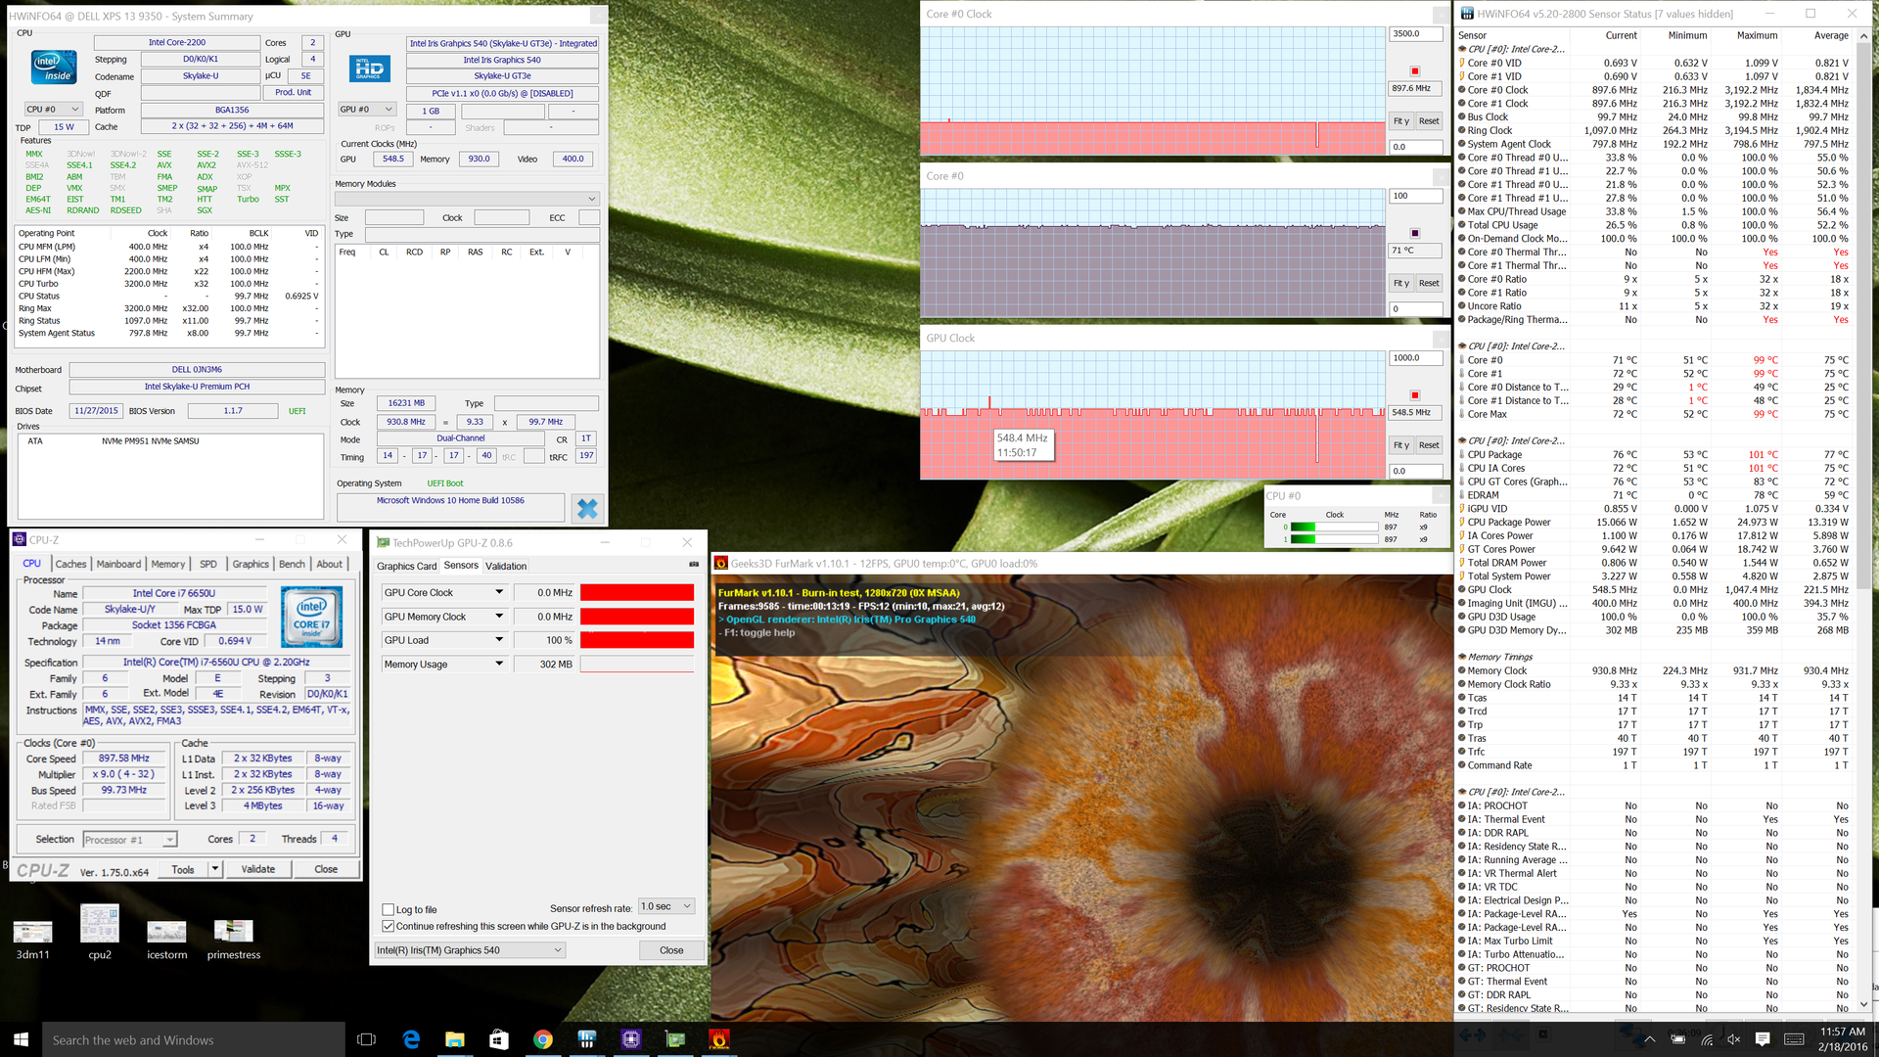The height and width of the screenshot is (1057, 1879).
Task: Open the CPU #0 selector dropdown
Action: pyautogui.click(x=54, y=110)
